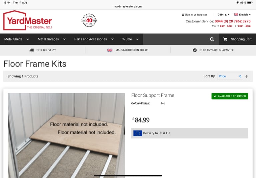Open the % Sale menu

point(130,39)
